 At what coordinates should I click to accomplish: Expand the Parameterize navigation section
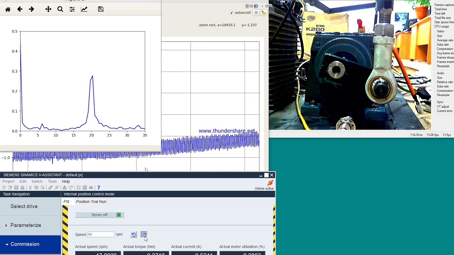(31, 225)
